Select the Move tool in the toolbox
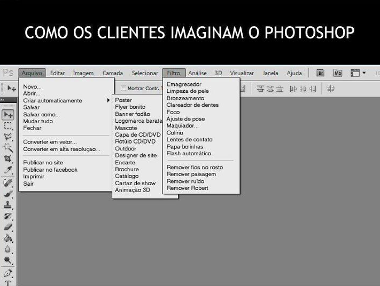 tap(8, 115)
